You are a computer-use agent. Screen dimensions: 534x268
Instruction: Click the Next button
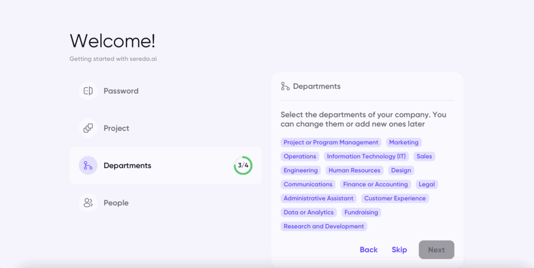[x=436, y=250]
